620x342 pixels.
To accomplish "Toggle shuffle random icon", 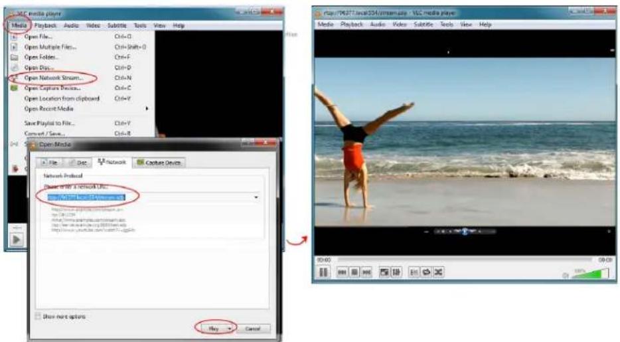I will point(438,272).
